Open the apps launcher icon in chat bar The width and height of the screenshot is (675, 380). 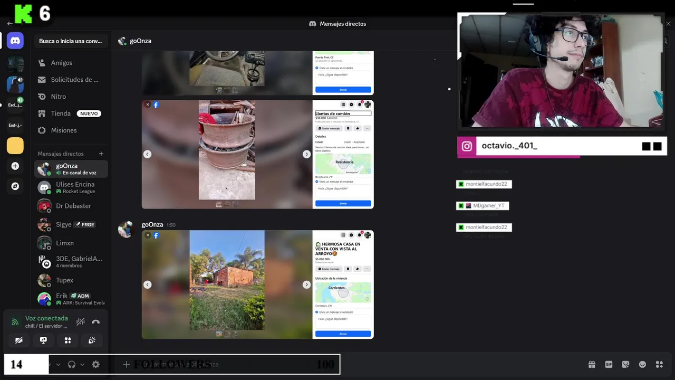[x=659, y=364]
